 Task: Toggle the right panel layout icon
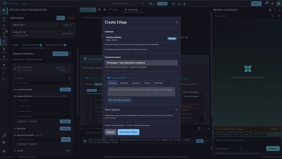[x=184, y=4]
